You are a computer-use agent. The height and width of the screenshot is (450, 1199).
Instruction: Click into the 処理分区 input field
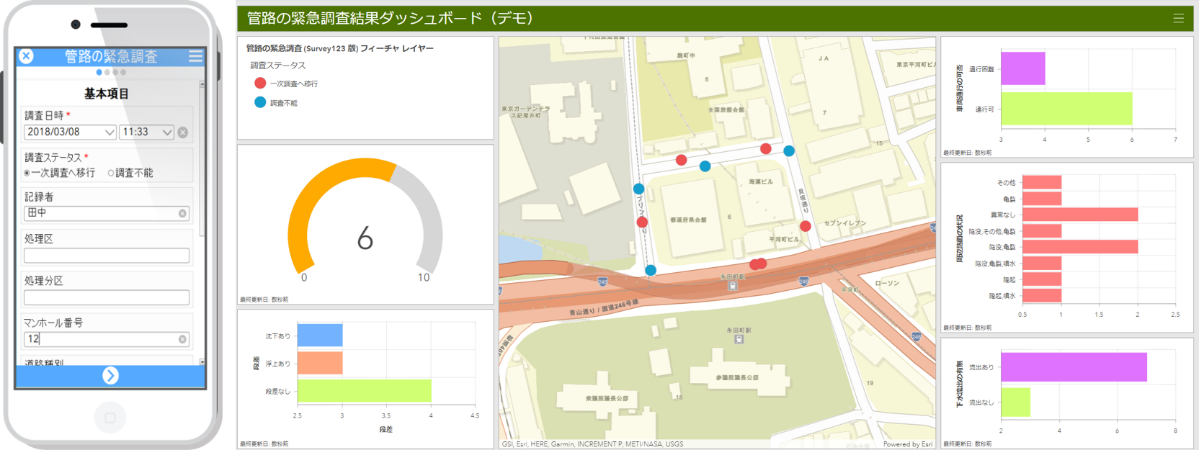(x=107, y=297)
